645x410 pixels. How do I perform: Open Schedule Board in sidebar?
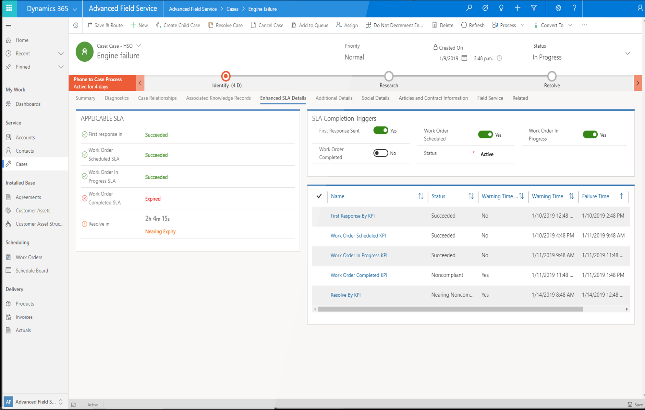[x=32, y=271]
